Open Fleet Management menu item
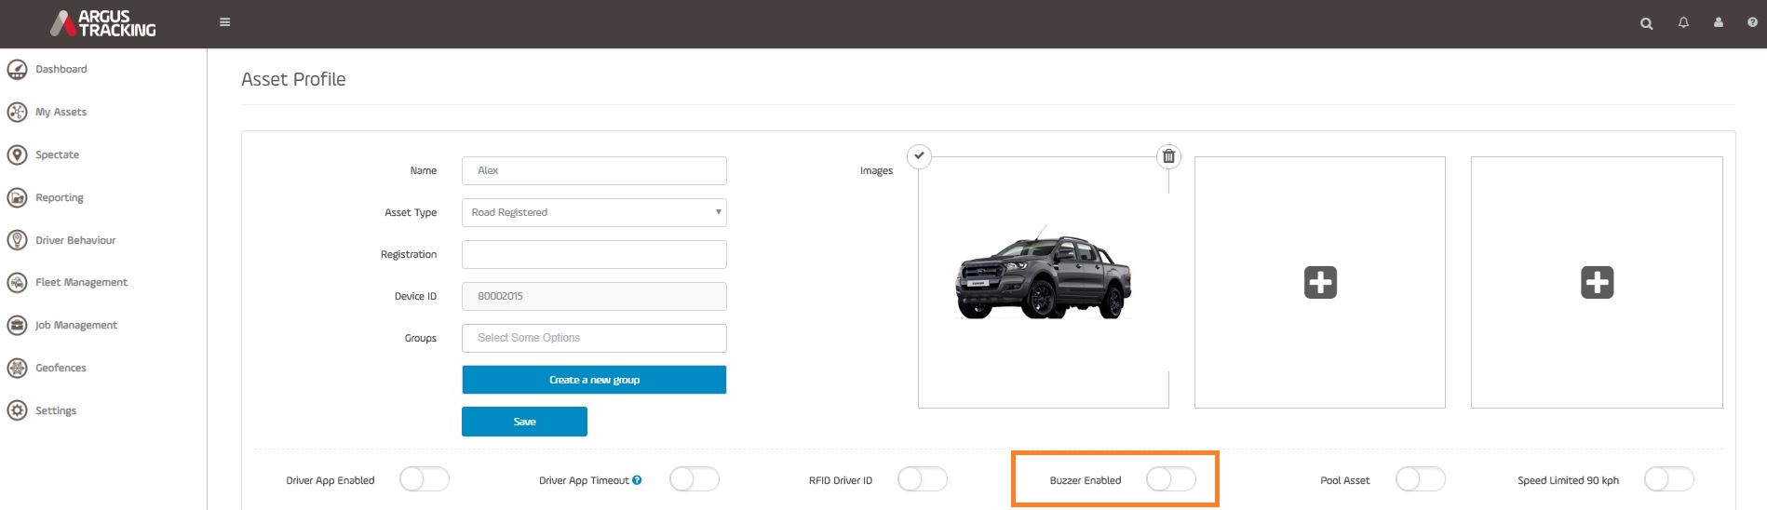 pos(81,282)
